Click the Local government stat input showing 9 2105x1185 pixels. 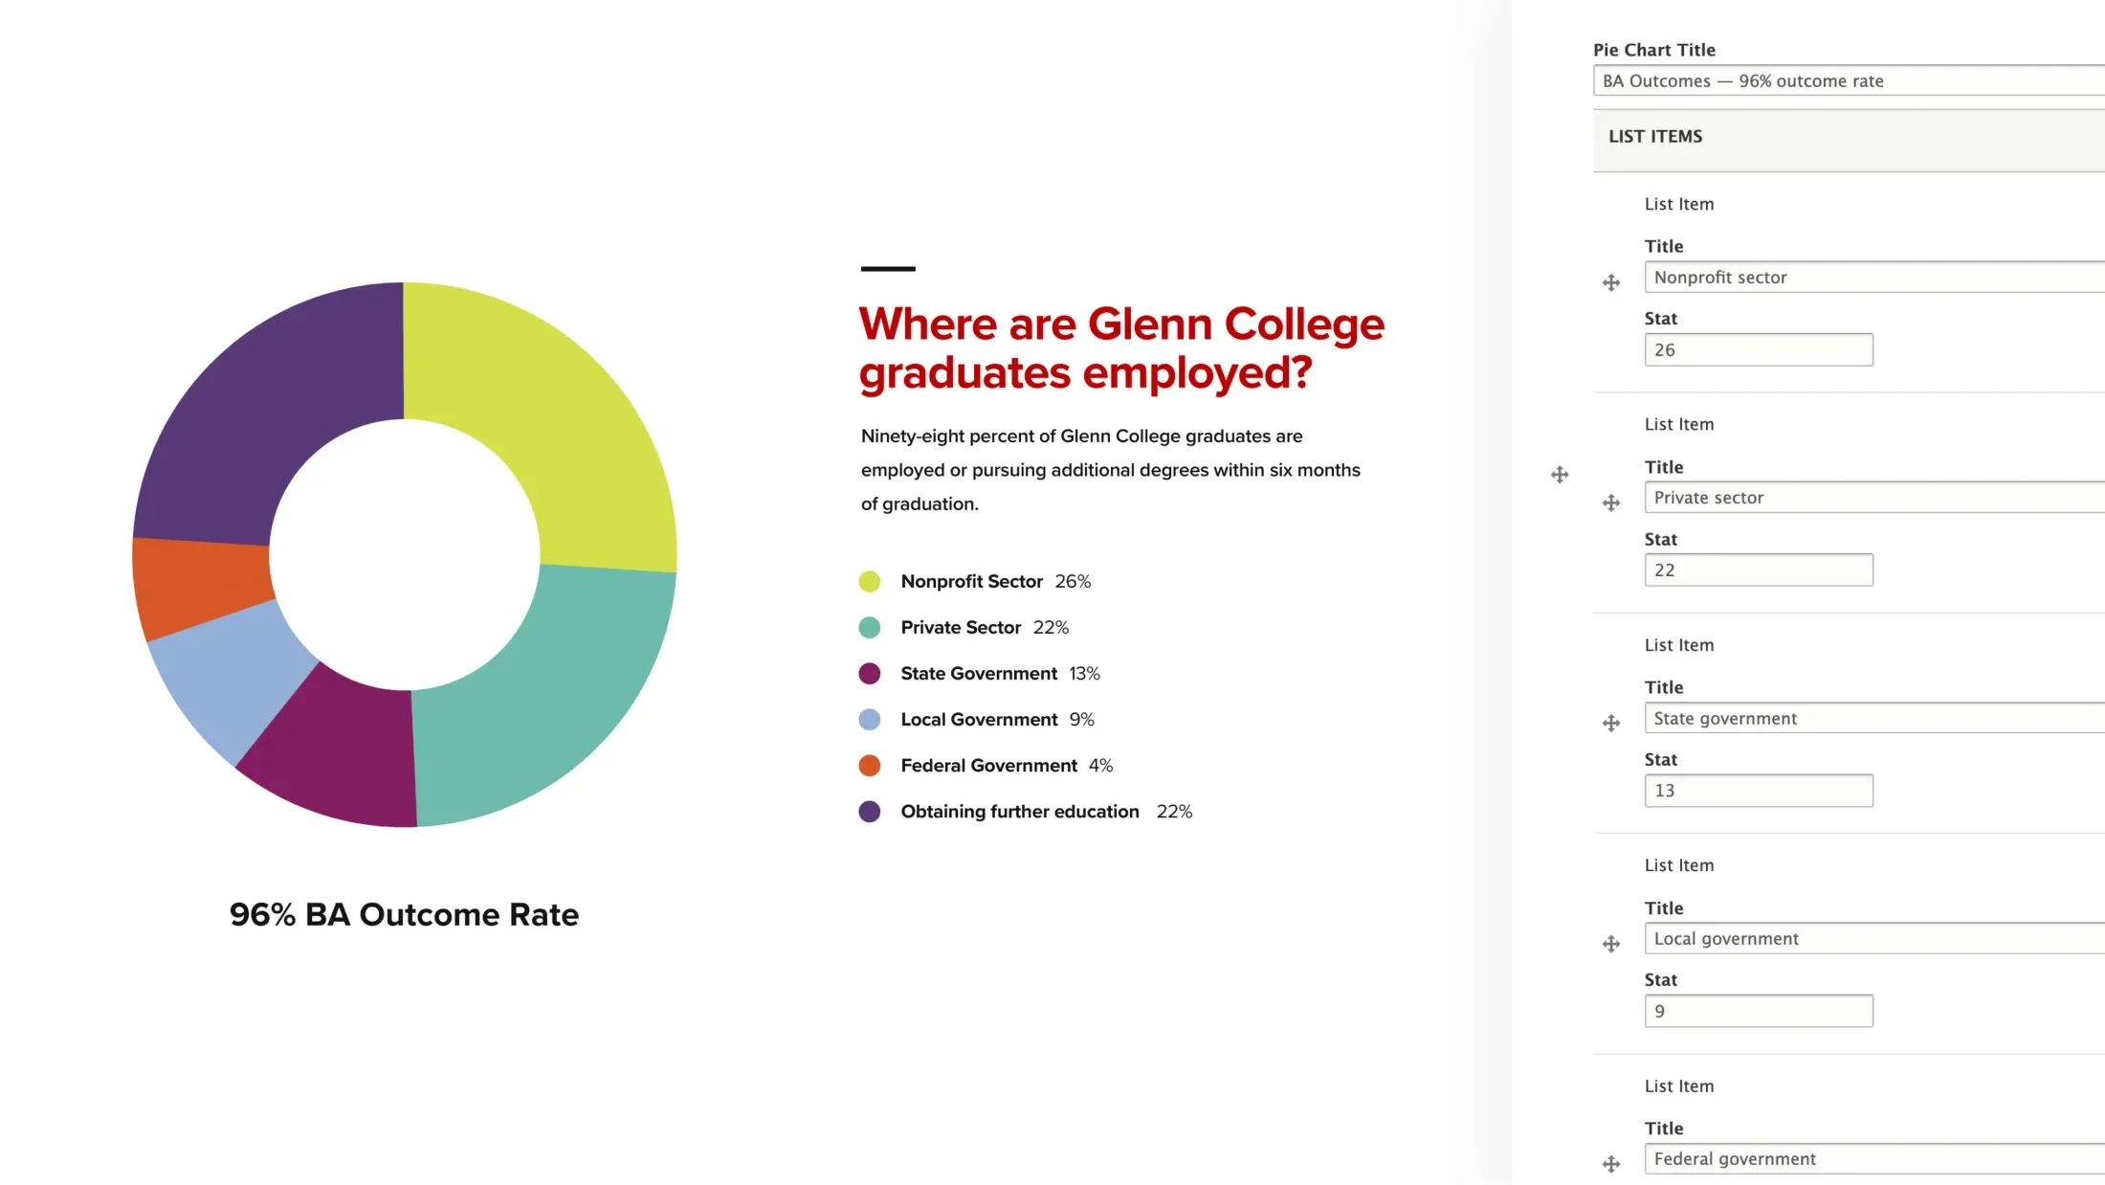pos(1758,1010)
